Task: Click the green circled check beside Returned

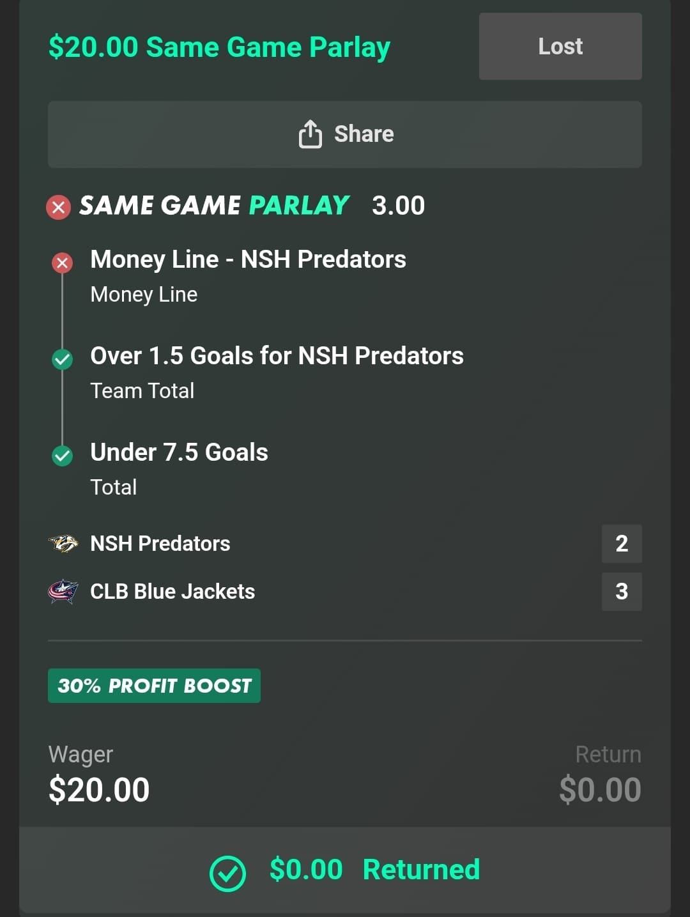Action: (x=227, y=873)
